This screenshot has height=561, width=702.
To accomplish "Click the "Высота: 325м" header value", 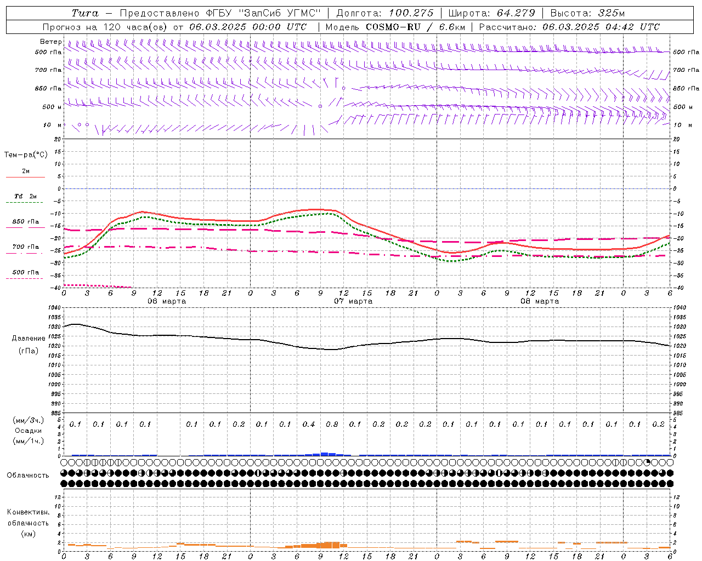I will click(587, 13).
